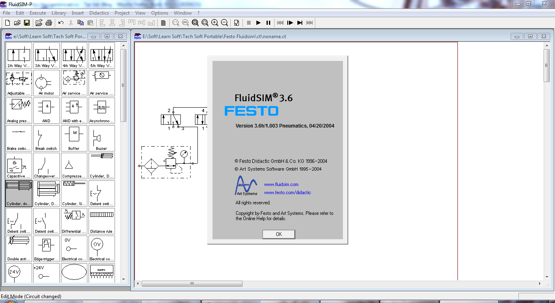Select the plain AND logic component
Screen dimensions: 555x303
[46, 111]
